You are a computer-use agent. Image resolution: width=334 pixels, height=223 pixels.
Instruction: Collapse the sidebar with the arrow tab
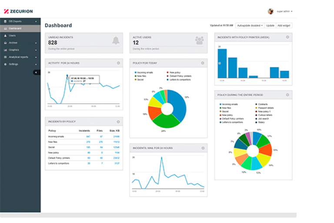point(37,73)
